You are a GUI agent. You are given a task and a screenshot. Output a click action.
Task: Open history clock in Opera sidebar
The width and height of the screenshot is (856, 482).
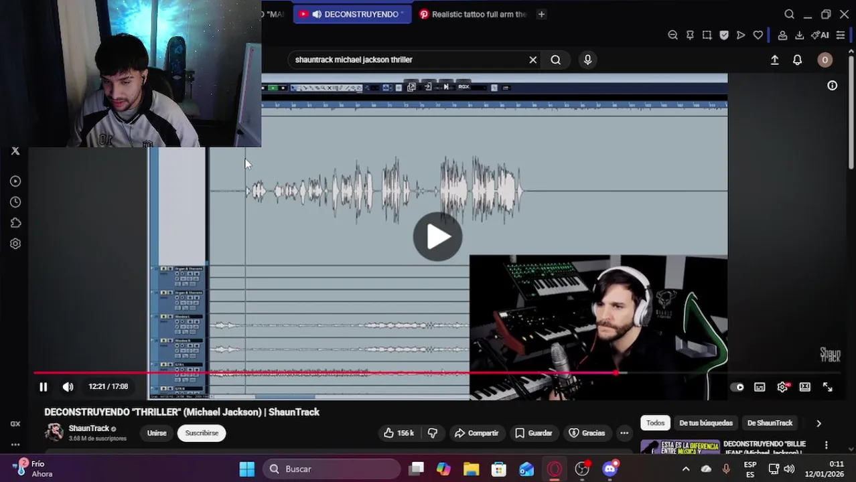point(15,202)
